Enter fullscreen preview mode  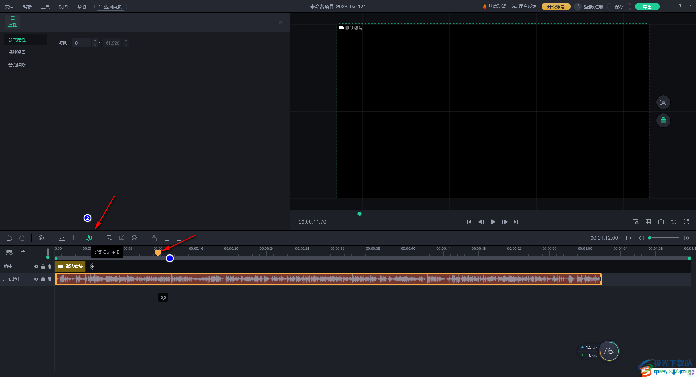(x=686, y=222)
